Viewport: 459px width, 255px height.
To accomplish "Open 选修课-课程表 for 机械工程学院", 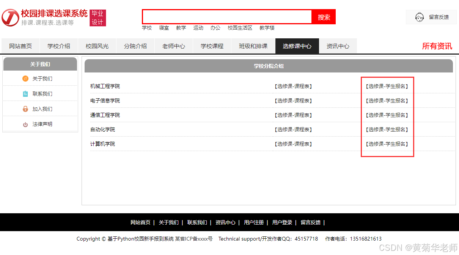I will pyautogui.click(x=293, y=86).
